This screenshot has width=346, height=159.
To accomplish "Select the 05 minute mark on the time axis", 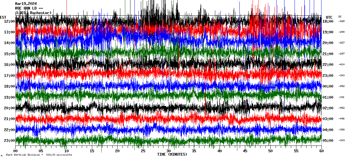I will (41, 151).
